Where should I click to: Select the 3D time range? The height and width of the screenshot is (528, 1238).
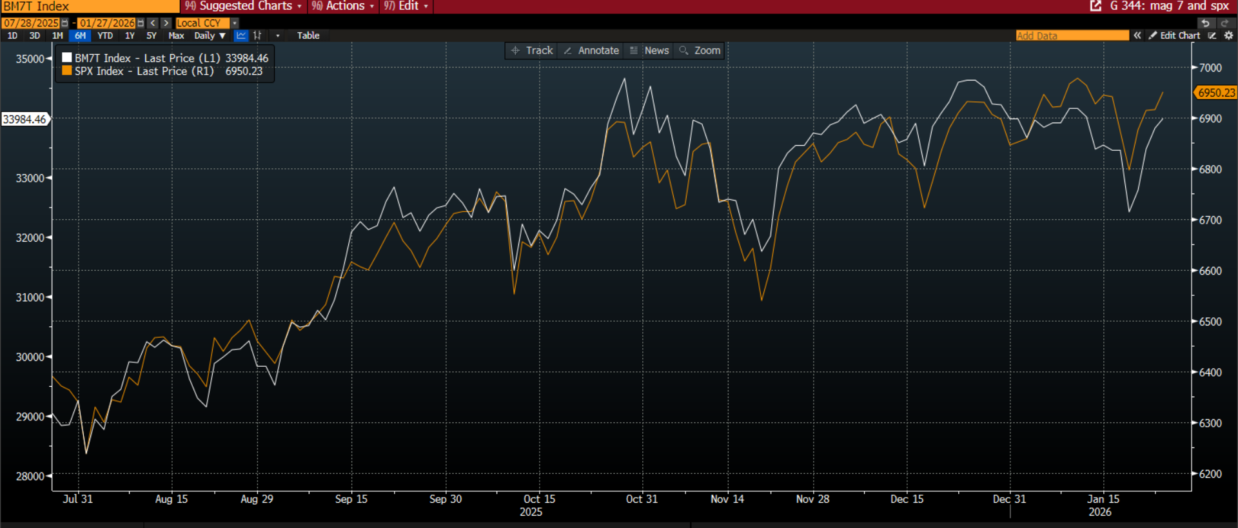tap(35, 35)
